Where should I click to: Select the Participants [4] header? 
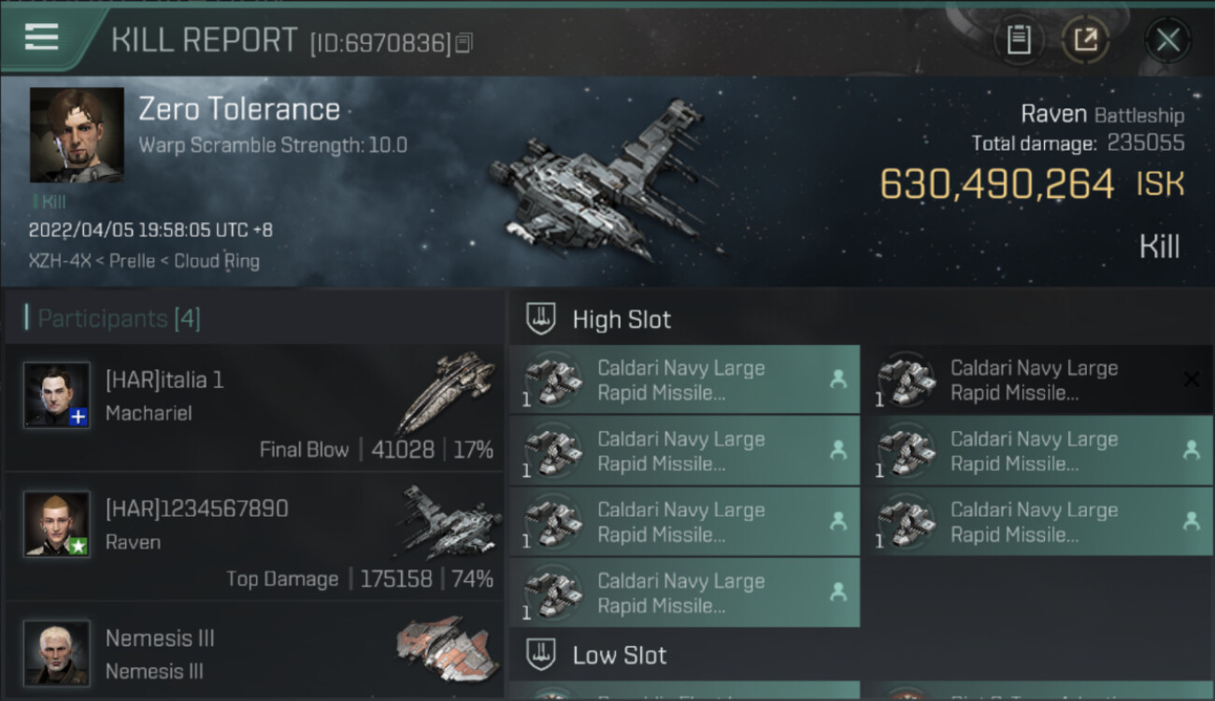pos(119,319)
